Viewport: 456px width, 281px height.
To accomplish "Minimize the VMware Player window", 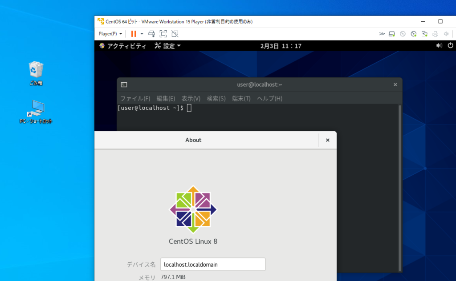I will pos(423,21).
